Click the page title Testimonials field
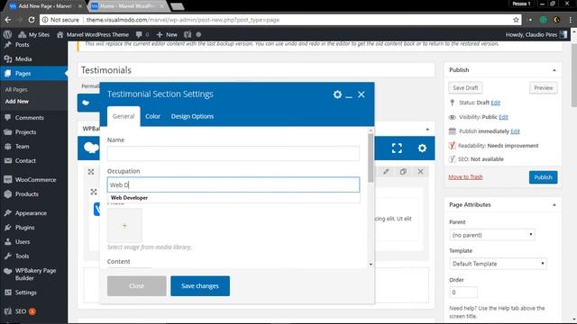Screen dimensions: 577x324 (x=256, y=70)
